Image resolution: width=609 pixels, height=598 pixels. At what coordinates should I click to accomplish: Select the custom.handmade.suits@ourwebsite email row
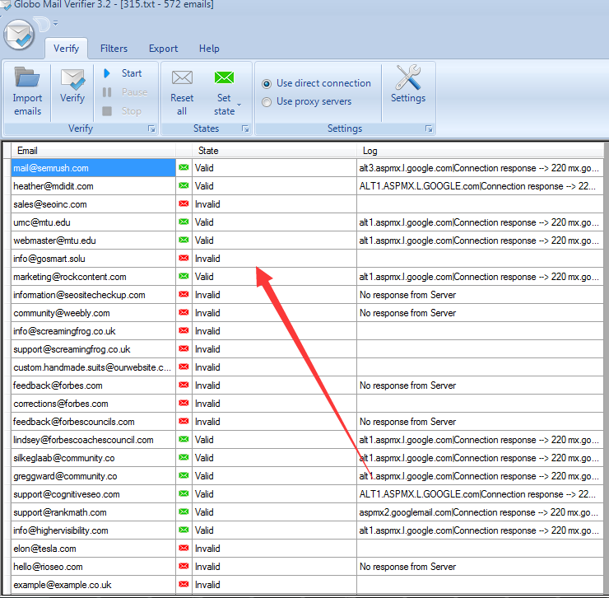point(93,367)
